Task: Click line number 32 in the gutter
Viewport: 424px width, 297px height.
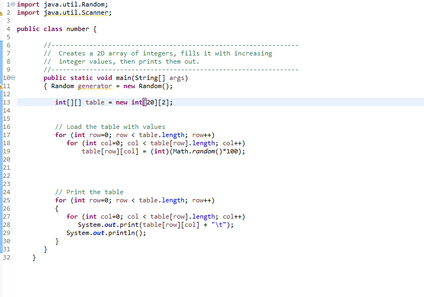Action: tap(7, 257)
